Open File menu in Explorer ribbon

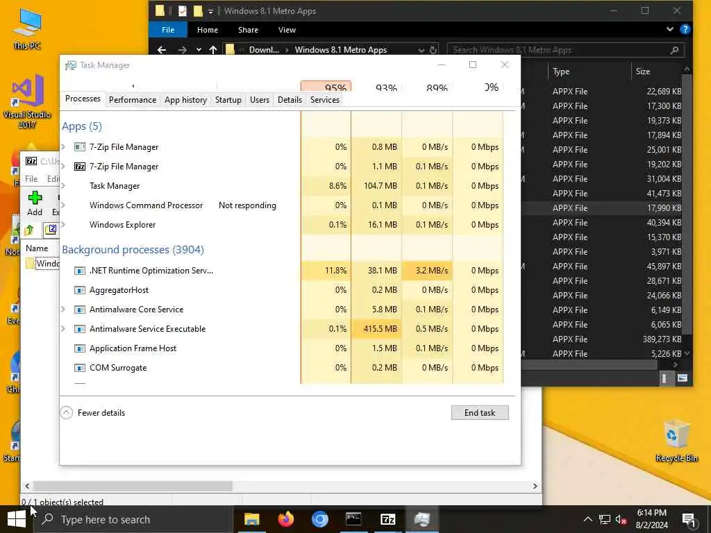tap(168, 30)
